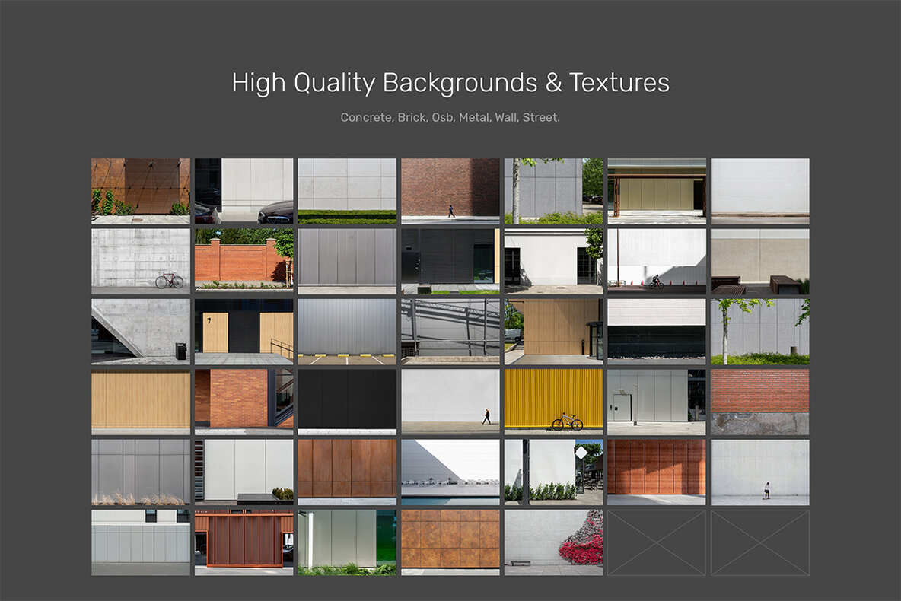Click the High Quality Backgrounds & Textures heading

450,82
